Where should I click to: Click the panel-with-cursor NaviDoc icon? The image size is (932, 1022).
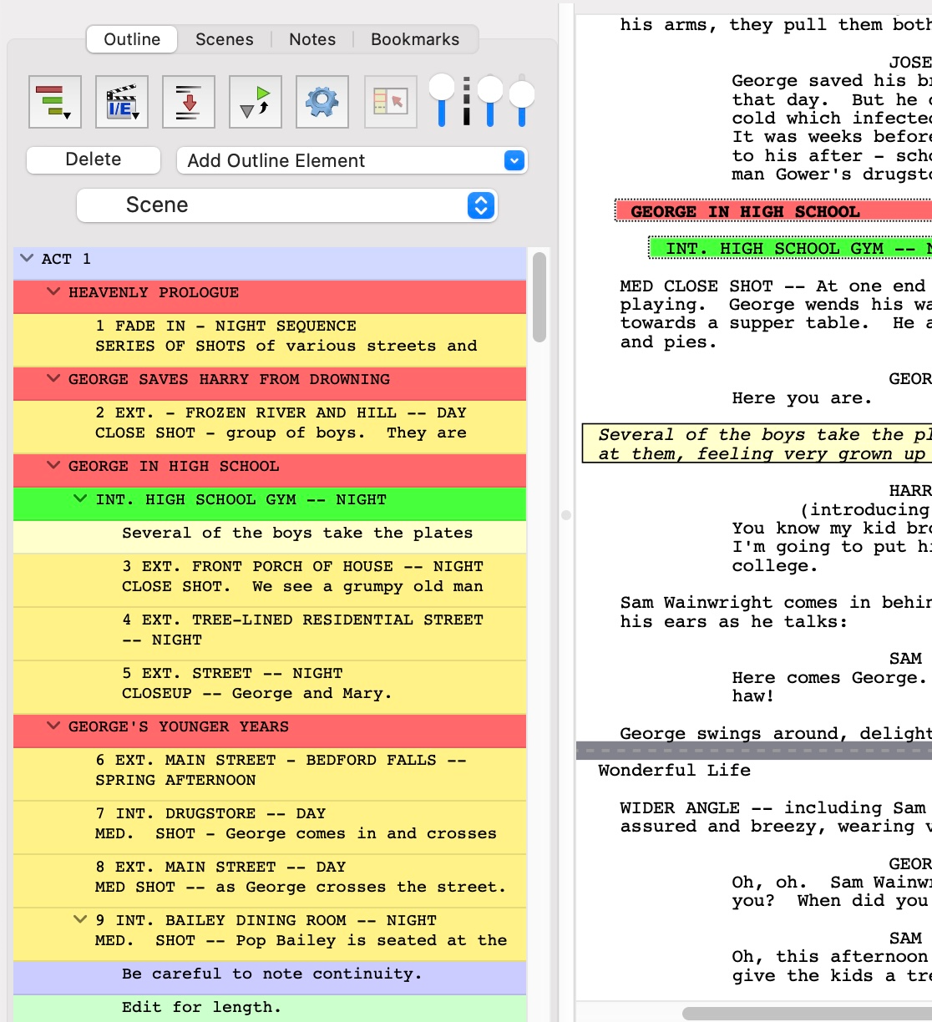389,100
